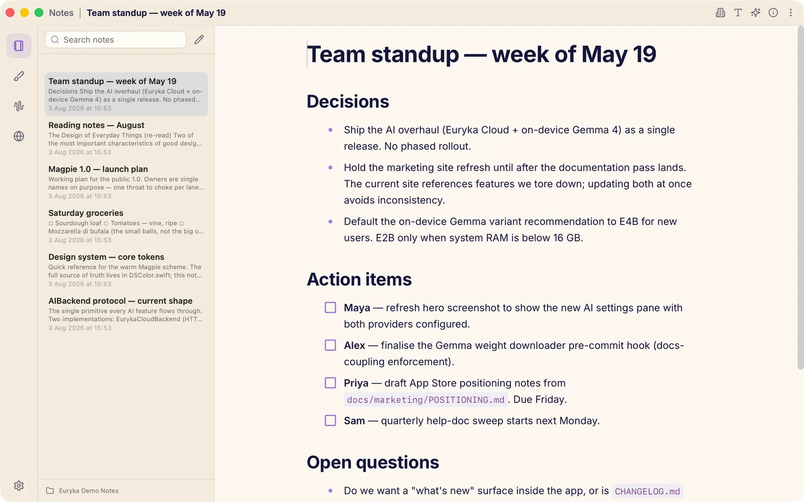Check off Maya's action item
This screenshot has height=502, width=804.
click(x=330, y=308)
